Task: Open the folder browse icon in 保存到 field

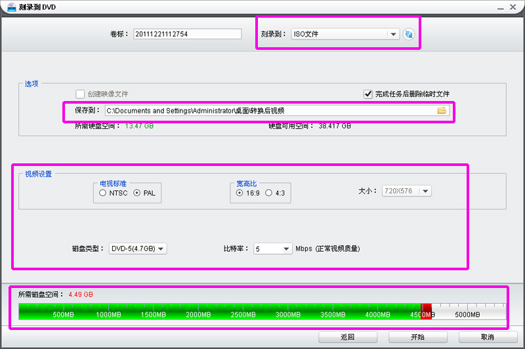Action: point(442,110)
